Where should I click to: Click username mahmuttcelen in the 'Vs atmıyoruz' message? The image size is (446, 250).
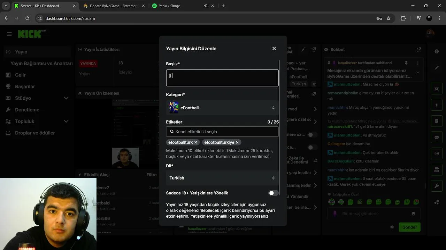347,135
